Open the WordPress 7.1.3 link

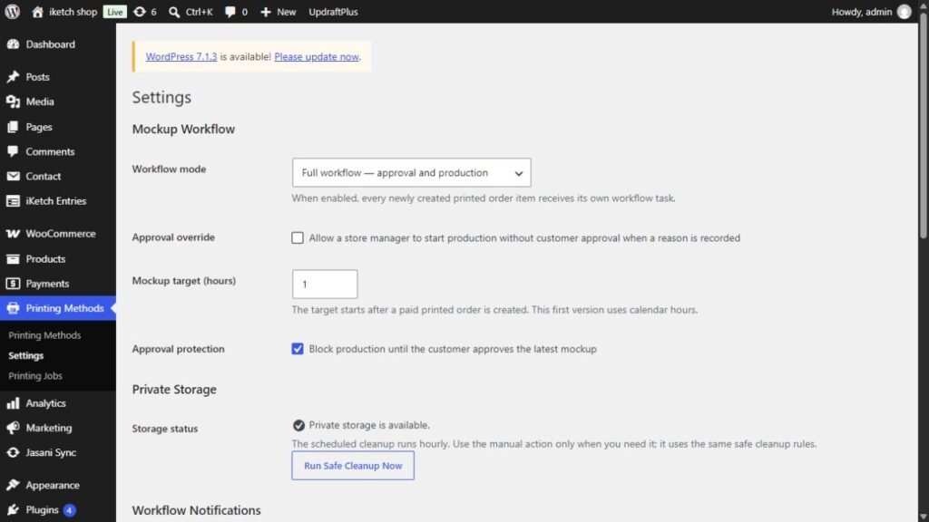[181, 57]
